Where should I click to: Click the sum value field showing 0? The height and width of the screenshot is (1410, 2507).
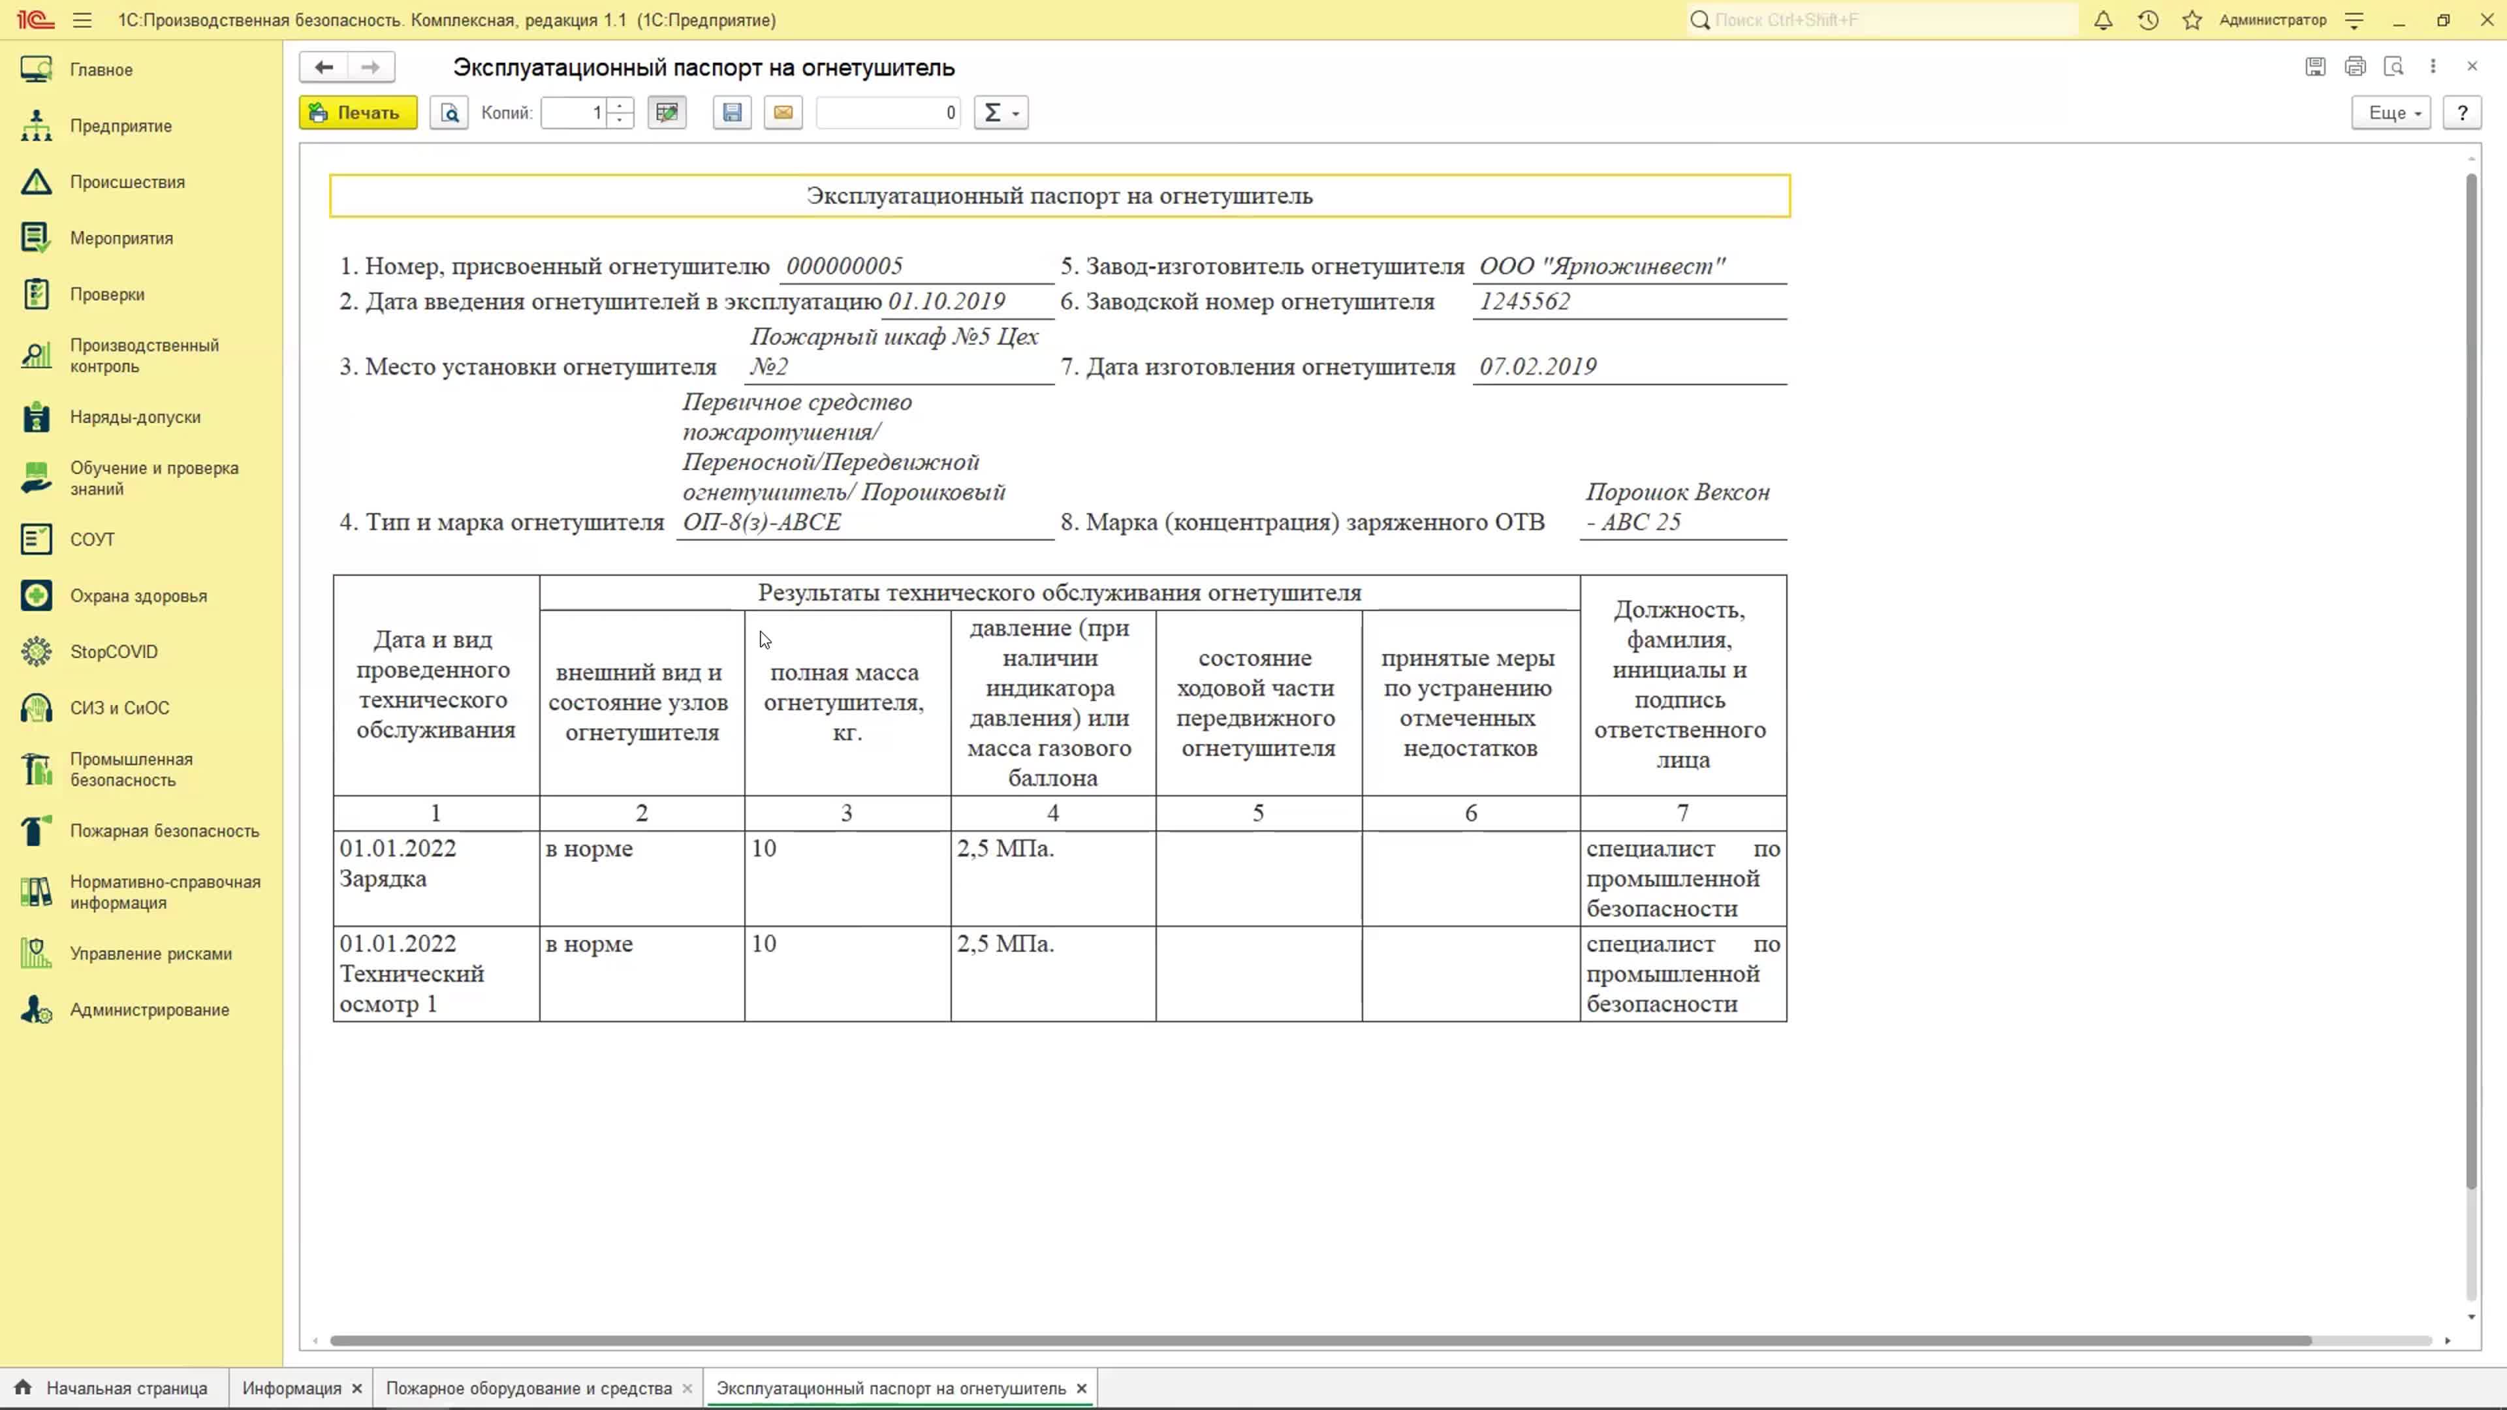(x=889, y=113)
